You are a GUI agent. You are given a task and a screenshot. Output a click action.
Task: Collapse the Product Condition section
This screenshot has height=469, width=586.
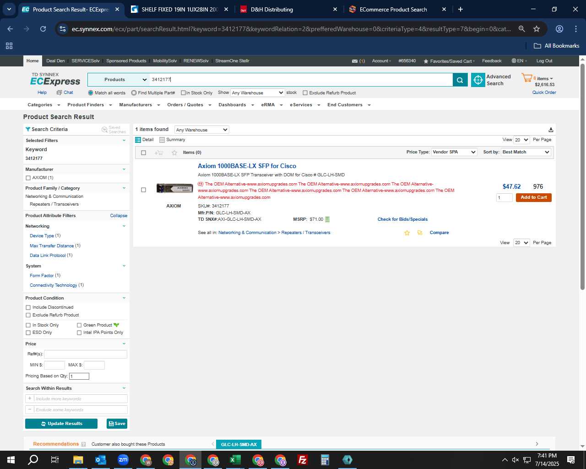(124, 298)
